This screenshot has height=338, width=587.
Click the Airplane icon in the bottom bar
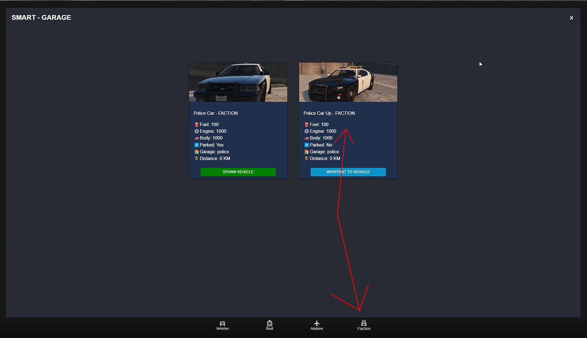316,323
